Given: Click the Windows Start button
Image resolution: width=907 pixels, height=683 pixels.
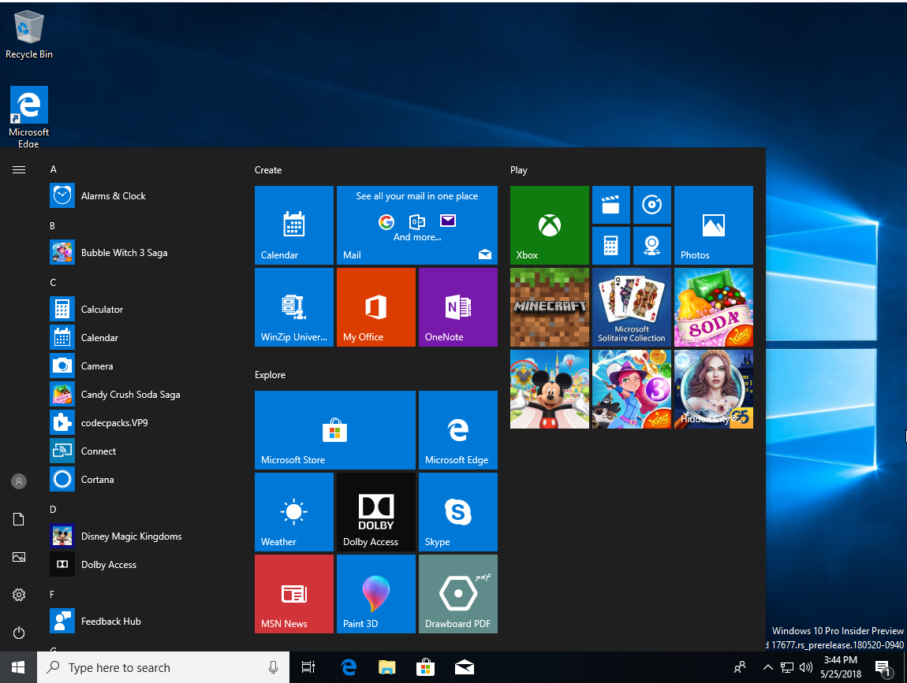Looking at the screenshot, I should [x=18, y=667].
